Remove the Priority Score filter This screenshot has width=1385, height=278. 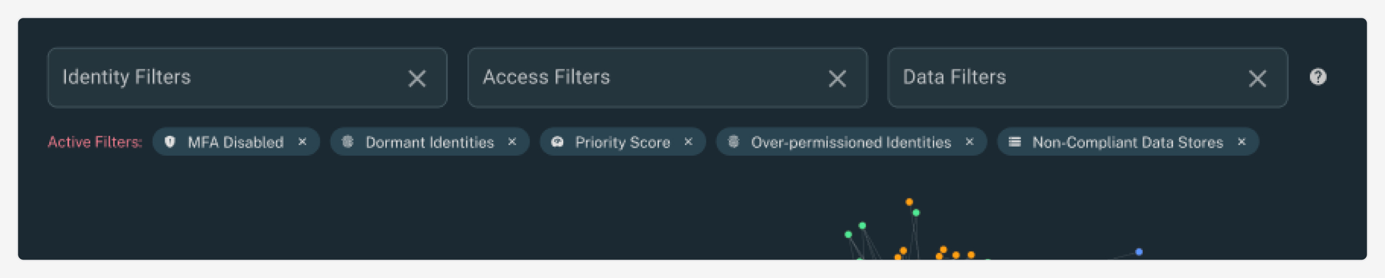click(x=688, y=142)
